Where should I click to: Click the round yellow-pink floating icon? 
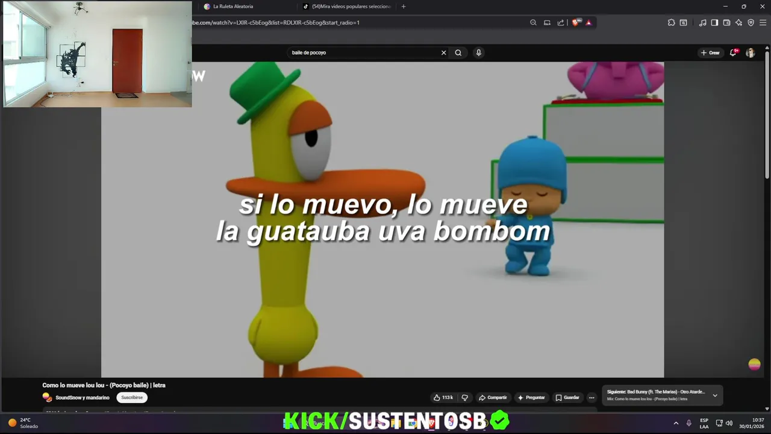[754, 364]
